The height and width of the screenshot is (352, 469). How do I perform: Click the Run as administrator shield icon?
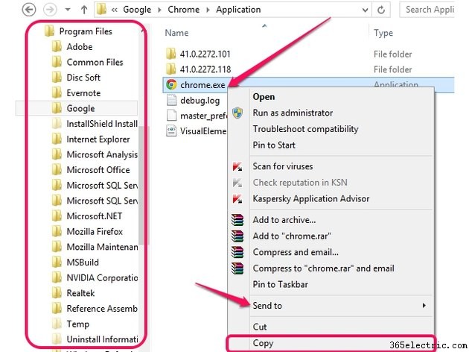click(x=237, y=113)
